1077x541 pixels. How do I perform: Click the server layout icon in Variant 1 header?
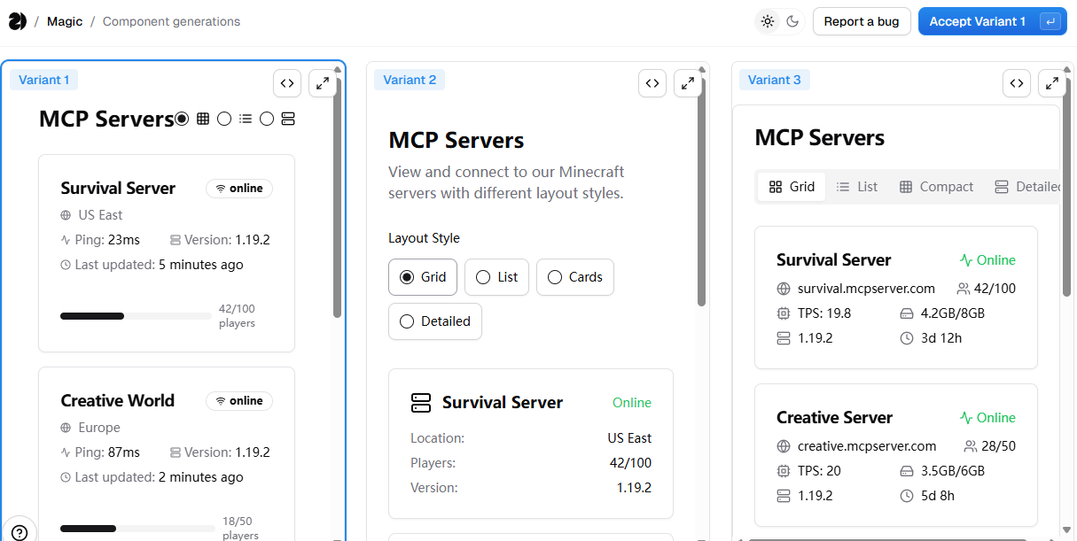click(288, 119)
